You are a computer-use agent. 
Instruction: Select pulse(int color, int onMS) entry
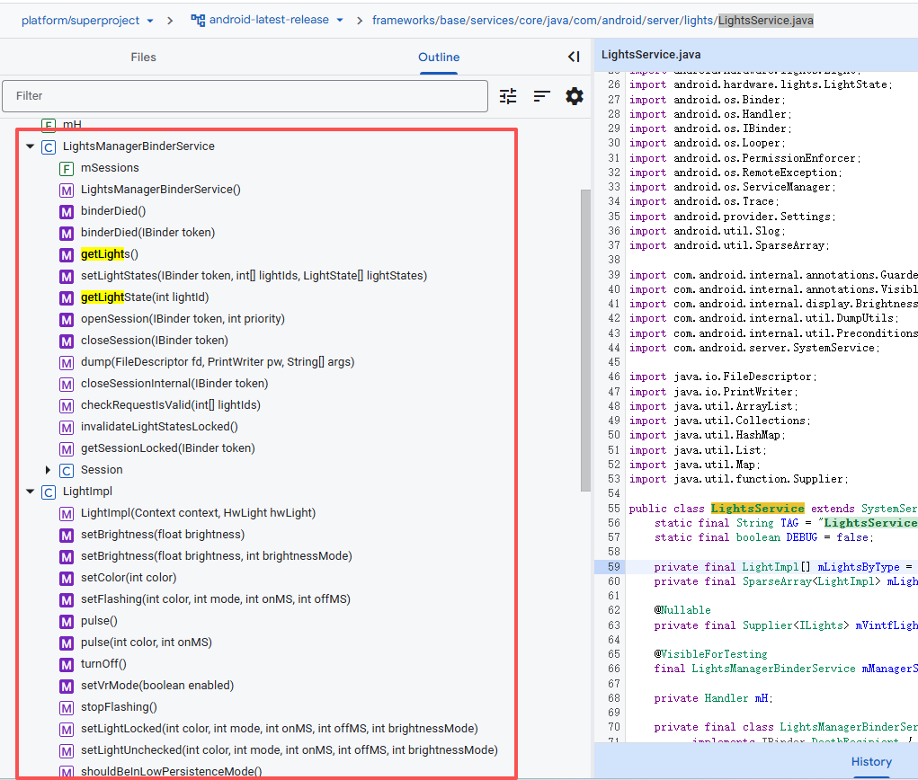click(147, 642)
